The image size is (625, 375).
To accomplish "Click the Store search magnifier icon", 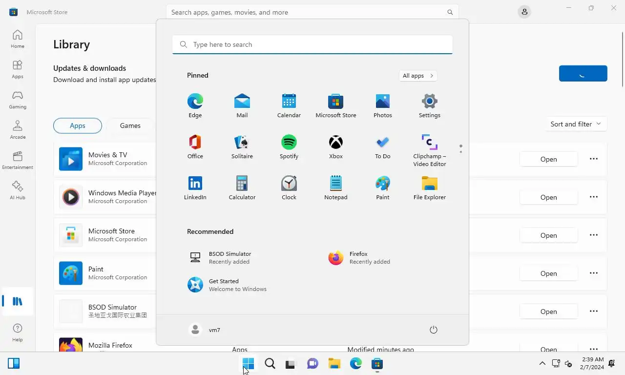I will click(x=450, y=12).
